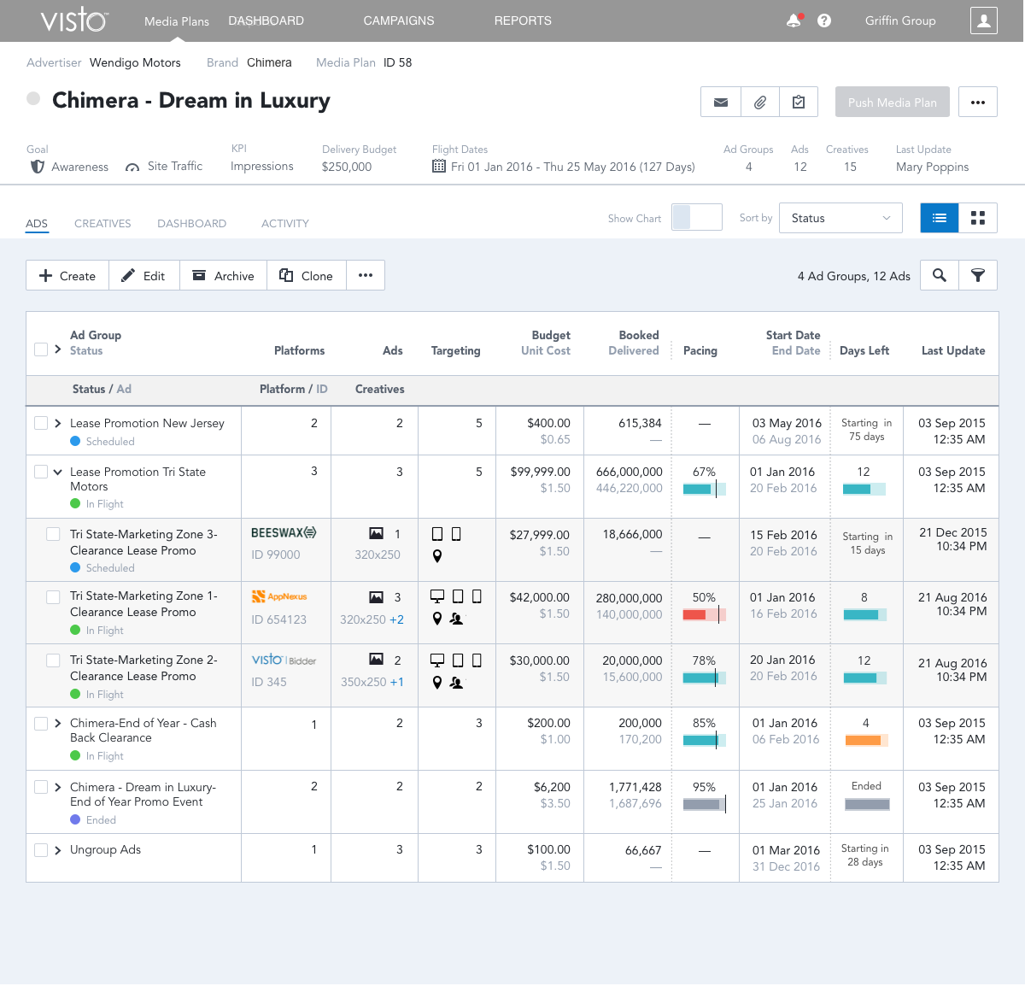Click the email envelope icon button

click(x=721, y=103)
